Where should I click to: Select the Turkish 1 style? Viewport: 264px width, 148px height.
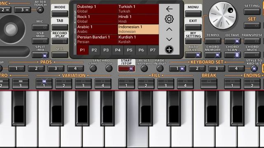click(138, 9)
